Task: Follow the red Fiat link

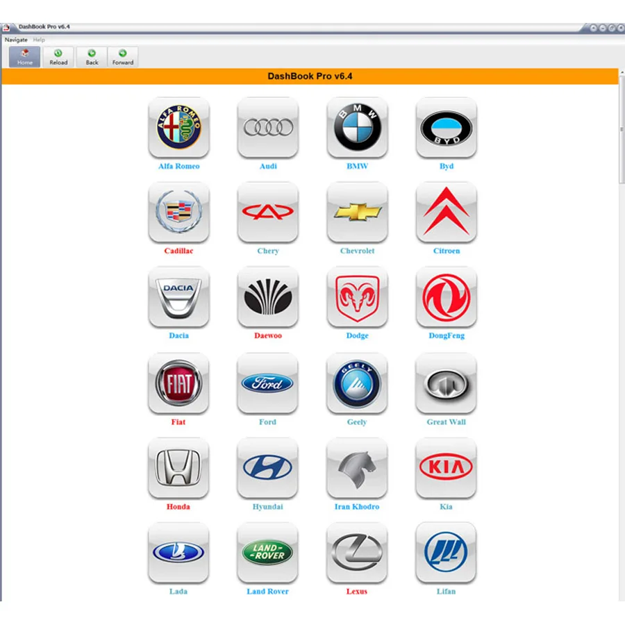Action: (178, 422)
